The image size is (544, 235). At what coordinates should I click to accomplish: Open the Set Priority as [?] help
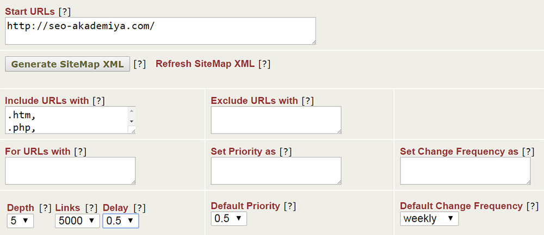click(x=286, y=151)
